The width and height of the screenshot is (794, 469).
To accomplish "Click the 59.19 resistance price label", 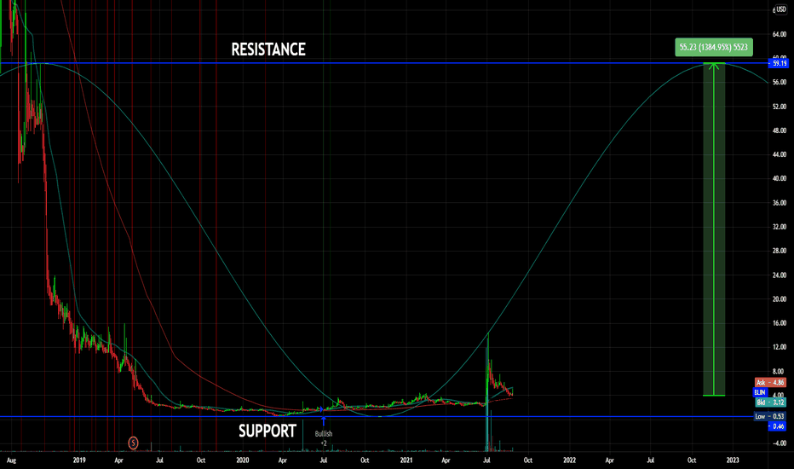I will [x=779, y=63].
